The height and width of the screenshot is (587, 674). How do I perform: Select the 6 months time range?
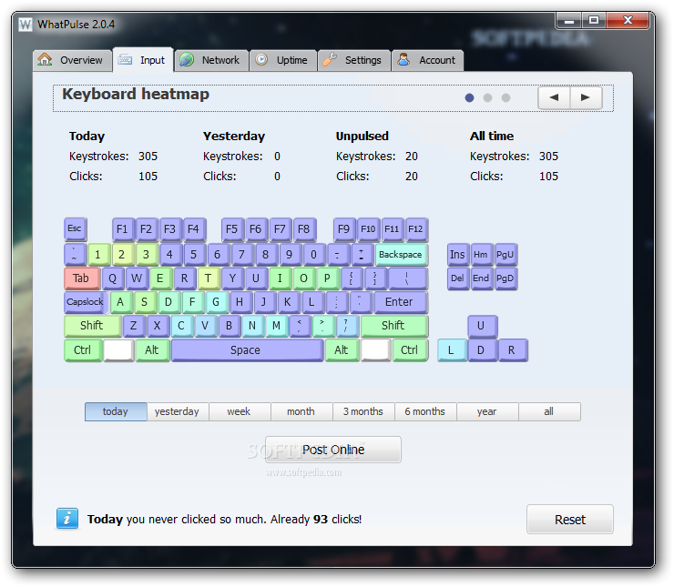(425, 411)
